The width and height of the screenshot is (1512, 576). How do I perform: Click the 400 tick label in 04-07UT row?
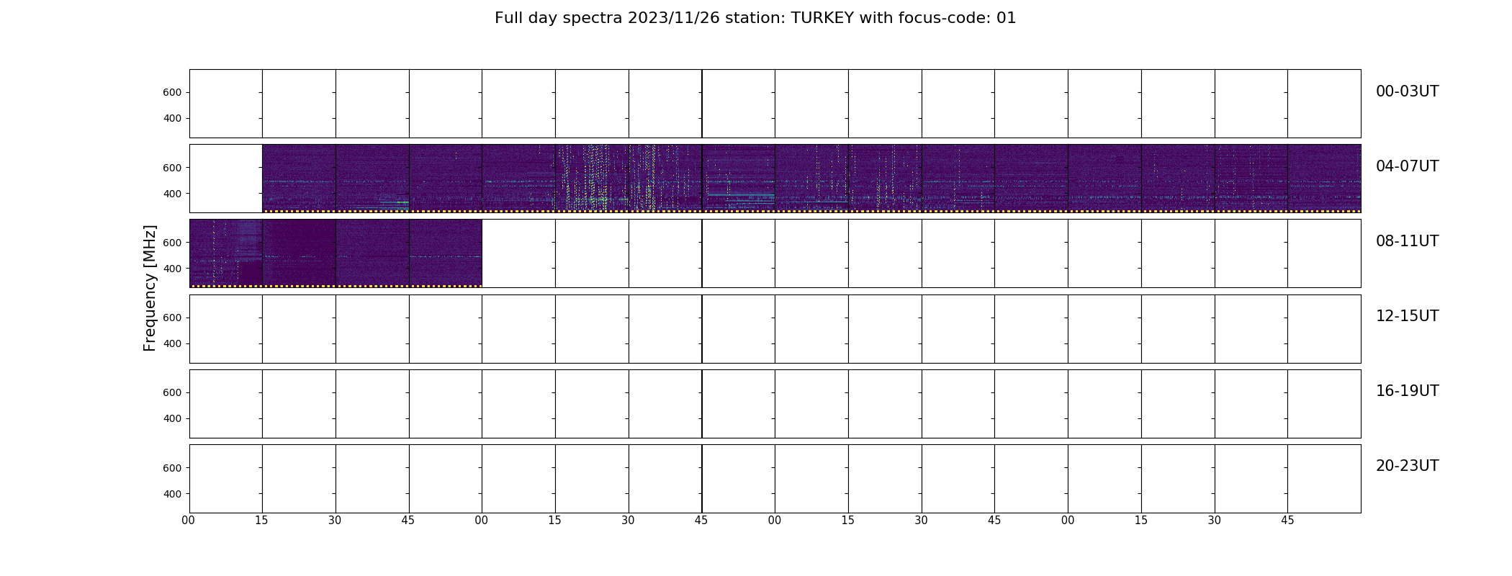click(172, 194)
